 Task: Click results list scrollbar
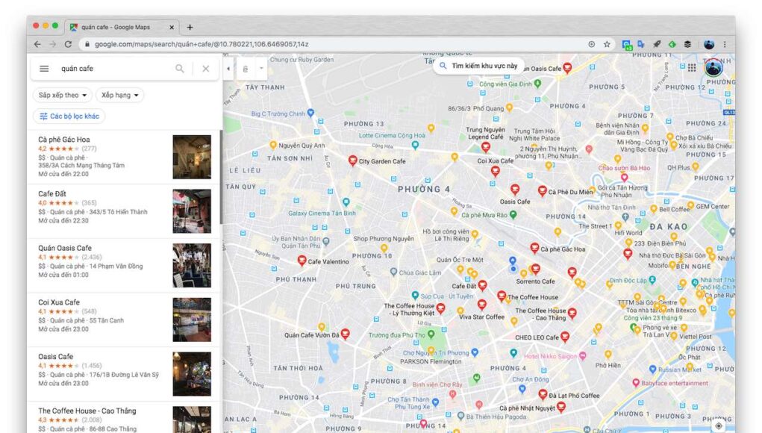(221, 178)
